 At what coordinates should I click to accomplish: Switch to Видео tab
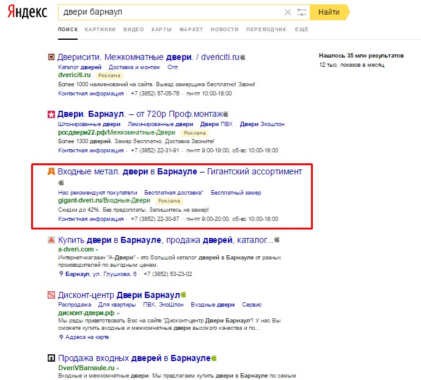point(134,29)
